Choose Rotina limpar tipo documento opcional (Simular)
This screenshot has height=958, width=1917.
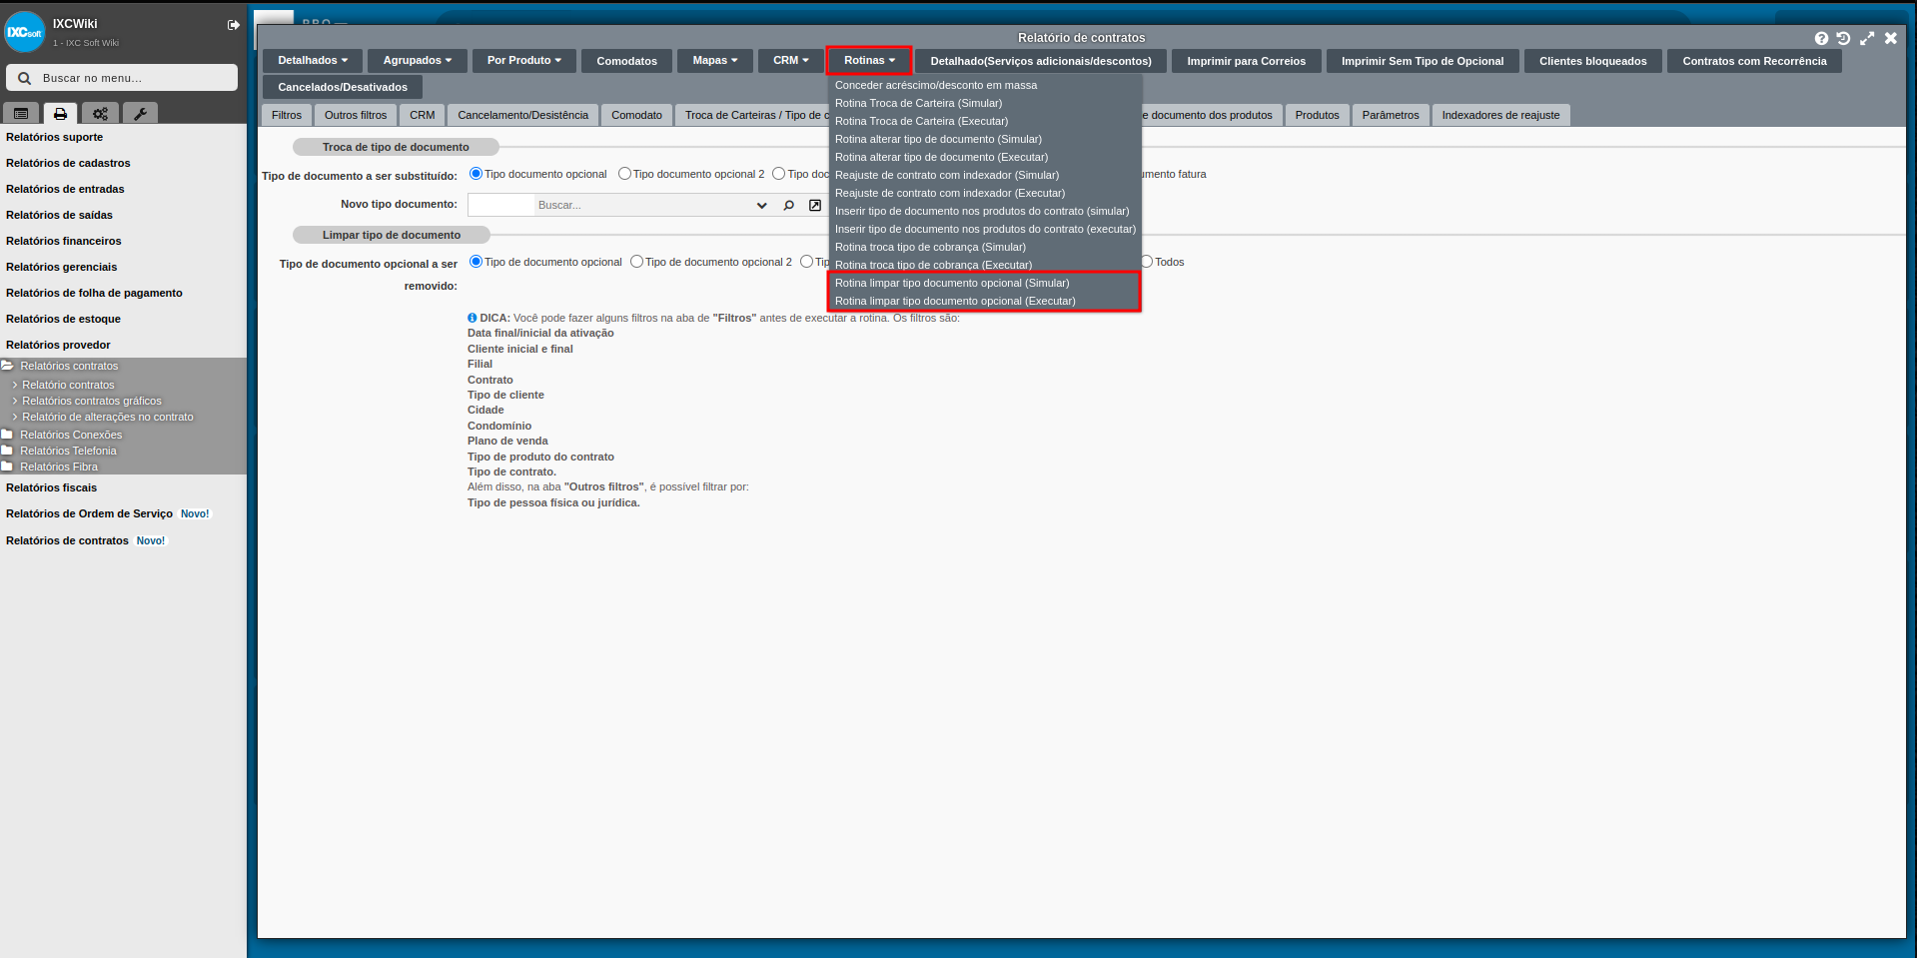click(952, 283)
